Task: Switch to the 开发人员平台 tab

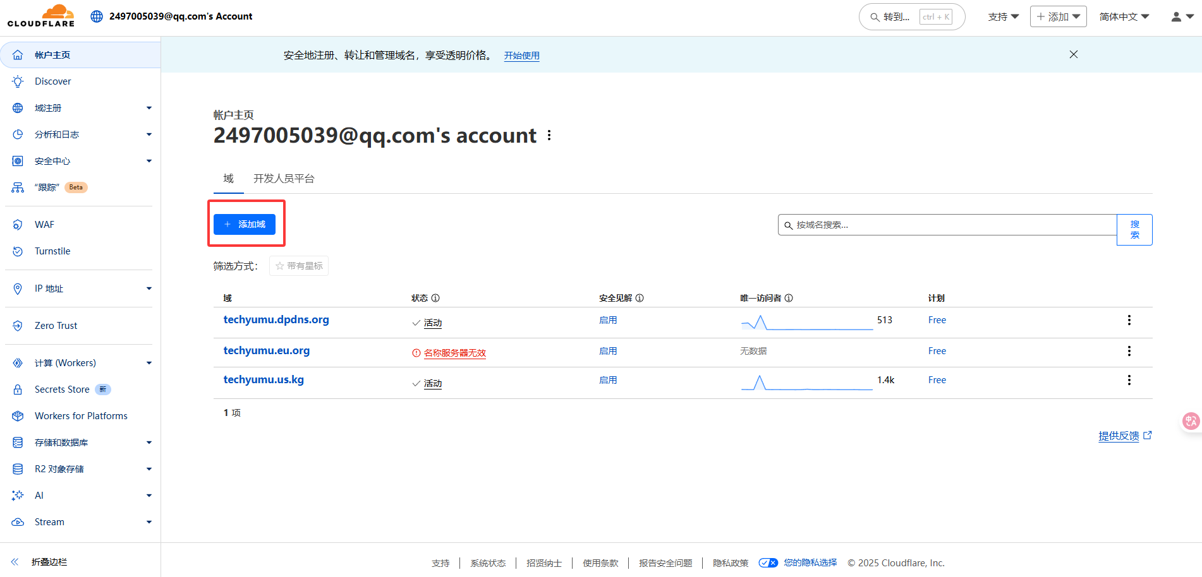Action: [284, 179]
